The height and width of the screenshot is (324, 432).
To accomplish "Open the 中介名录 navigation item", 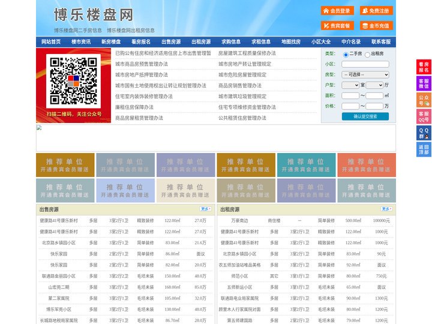I will 351,42.
